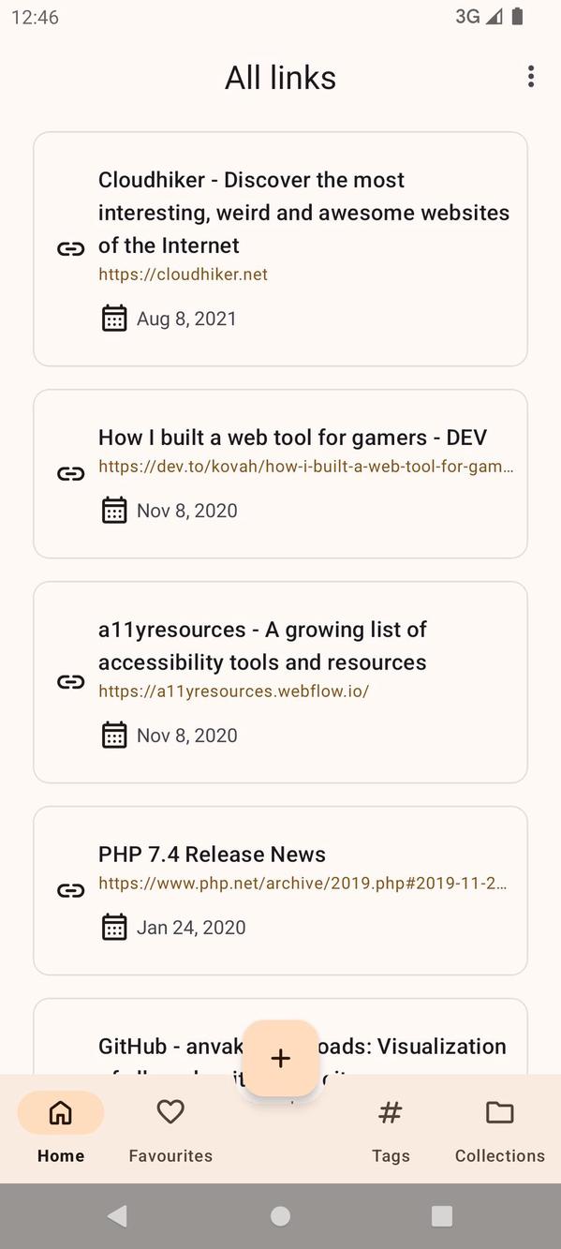Click the link icon beside the Cloudhiker entry
The image size is (561, 1249).
click(x=70, y=248)
